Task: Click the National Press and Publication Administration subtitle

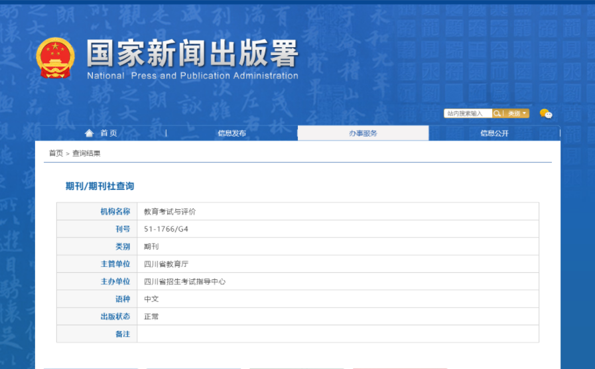Action: (x=193, y=76)
